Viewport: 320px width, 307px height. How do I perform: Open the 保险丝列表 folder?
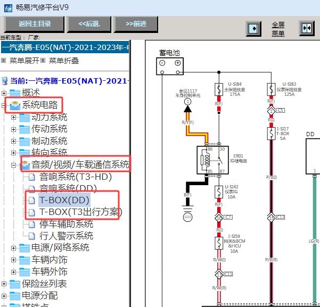(44, 284)
